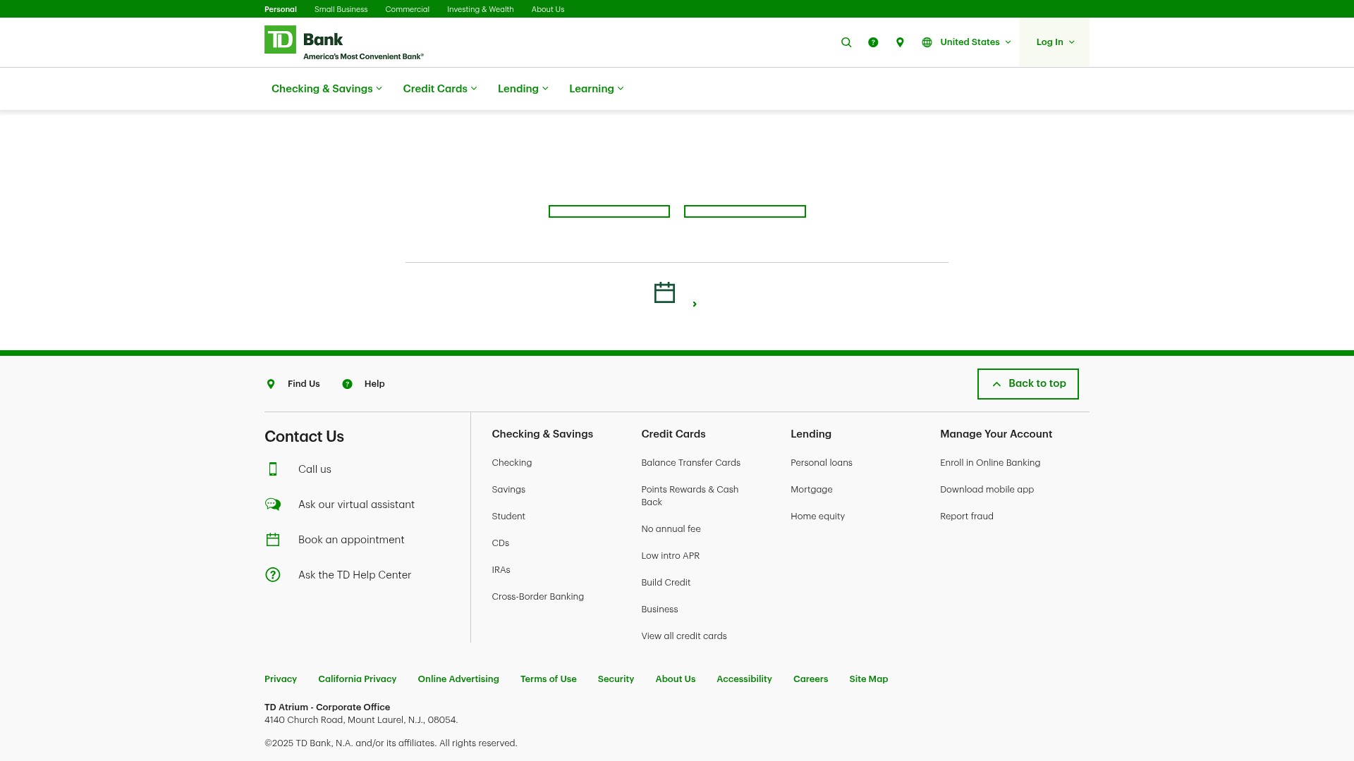Switch to Commercial section
Viewport: 1354px width, 761px height.
pos(407,9)
